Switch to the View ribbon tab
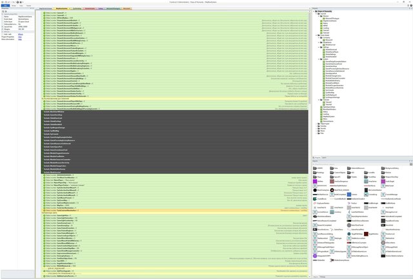The image size is (413, 279). pyautogui.click(x=21, y=6)
